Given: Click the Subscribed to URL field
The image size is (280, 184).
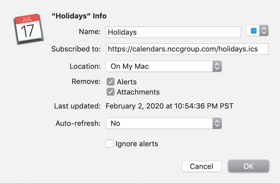Looking at the screenshot, I should tap(187, 49).
